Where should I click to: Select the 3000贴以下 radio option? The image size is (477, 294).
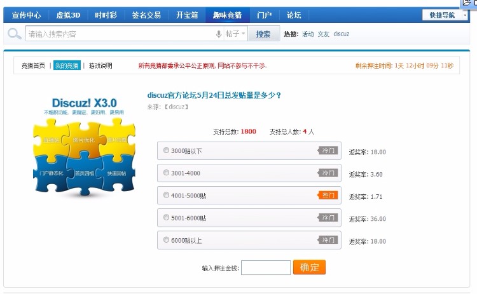(166, 150)
